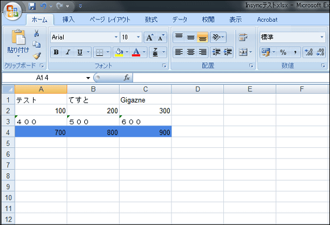Increase indent

click(x=227, y=52)
